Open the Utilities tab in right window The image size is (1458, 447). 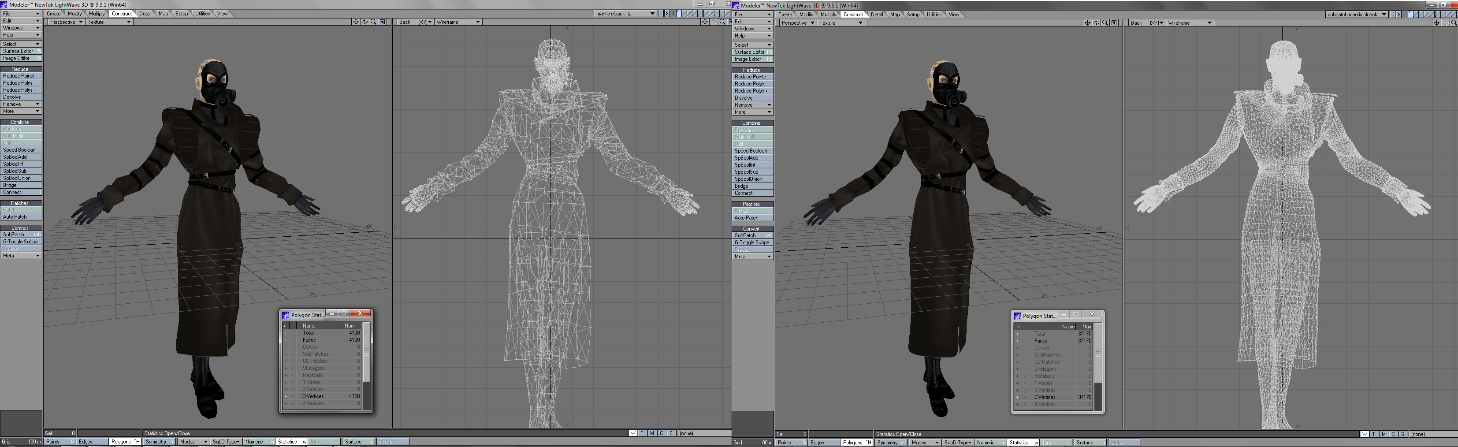[934, 15]
